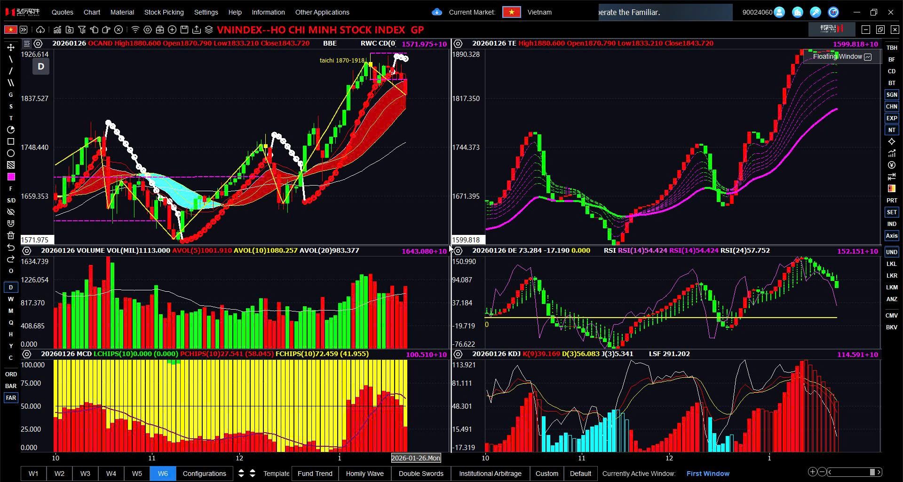Open the filter funnel tool in the toolbar
The width and height of the screenshot is (903, 482).
(82, 30)
